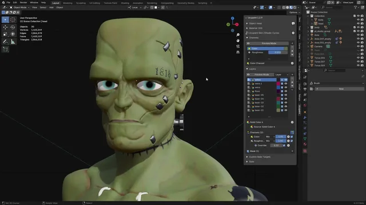The image size is (366, 205).
Task: Toggle the Override checkbox
Action: click(x=284, y=146)
